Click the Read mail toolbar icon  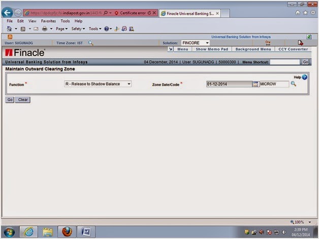pos(36,29)
